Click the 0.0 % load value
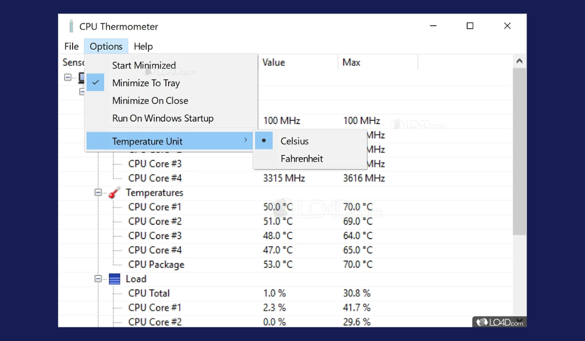The image size is (585, 341). 274,322
